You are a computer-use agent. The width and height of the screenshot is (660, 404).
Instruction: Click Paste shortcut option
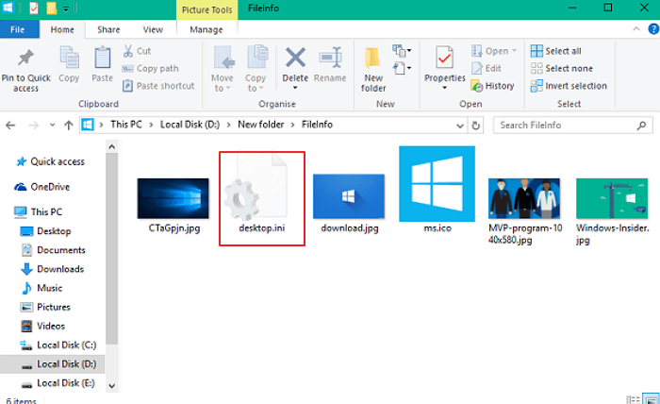pyautogui.click(x=158, y=86)
